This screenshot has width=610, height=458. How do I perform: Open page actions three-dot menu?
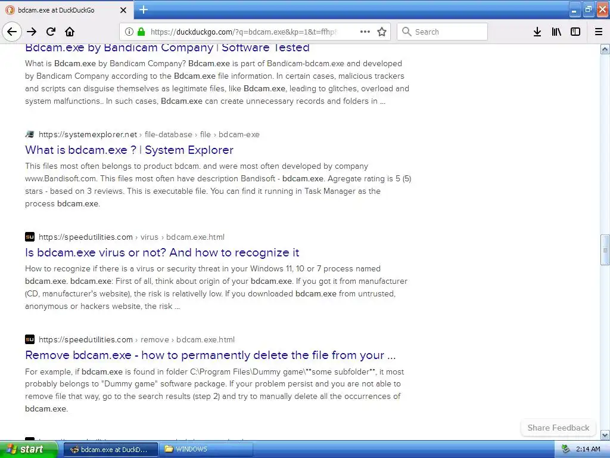point(365,32)
